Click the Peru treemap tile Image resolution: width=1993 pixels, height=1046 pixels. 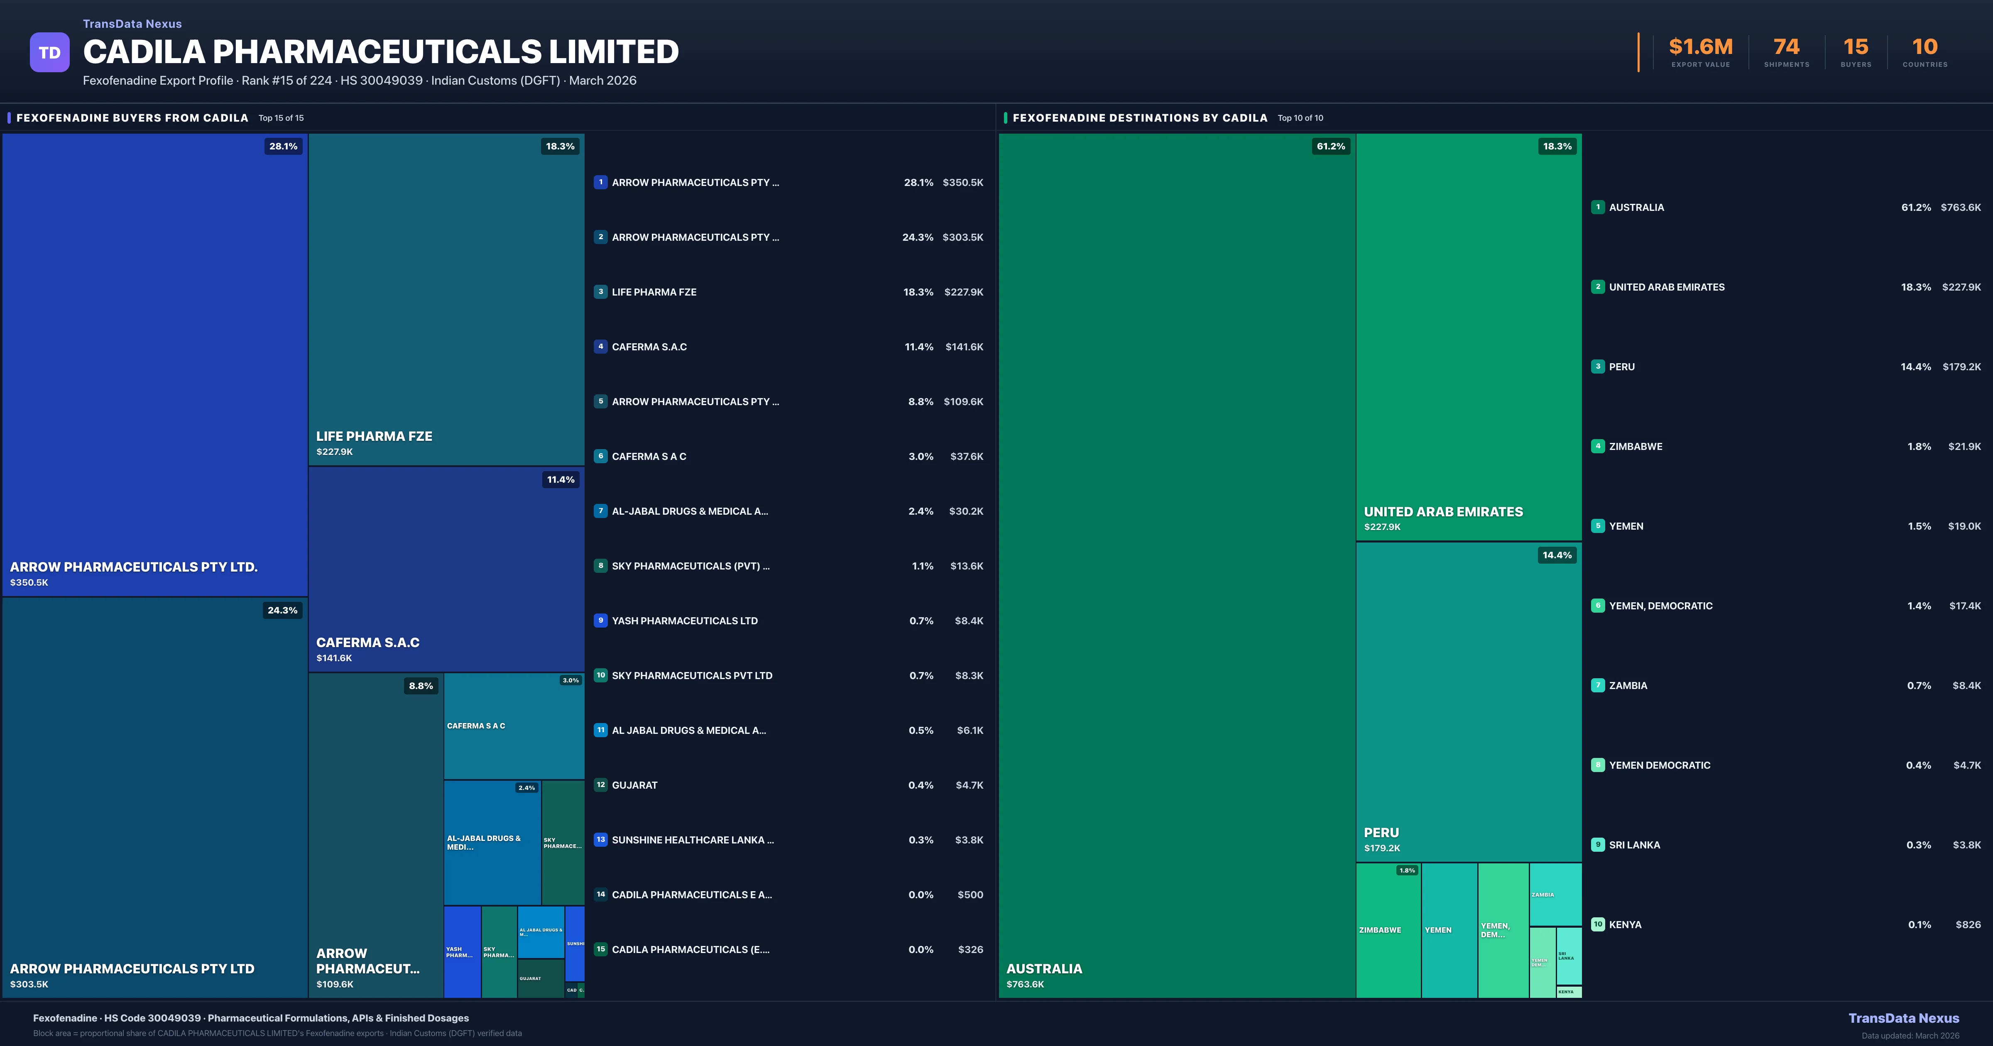(1468, 701)
